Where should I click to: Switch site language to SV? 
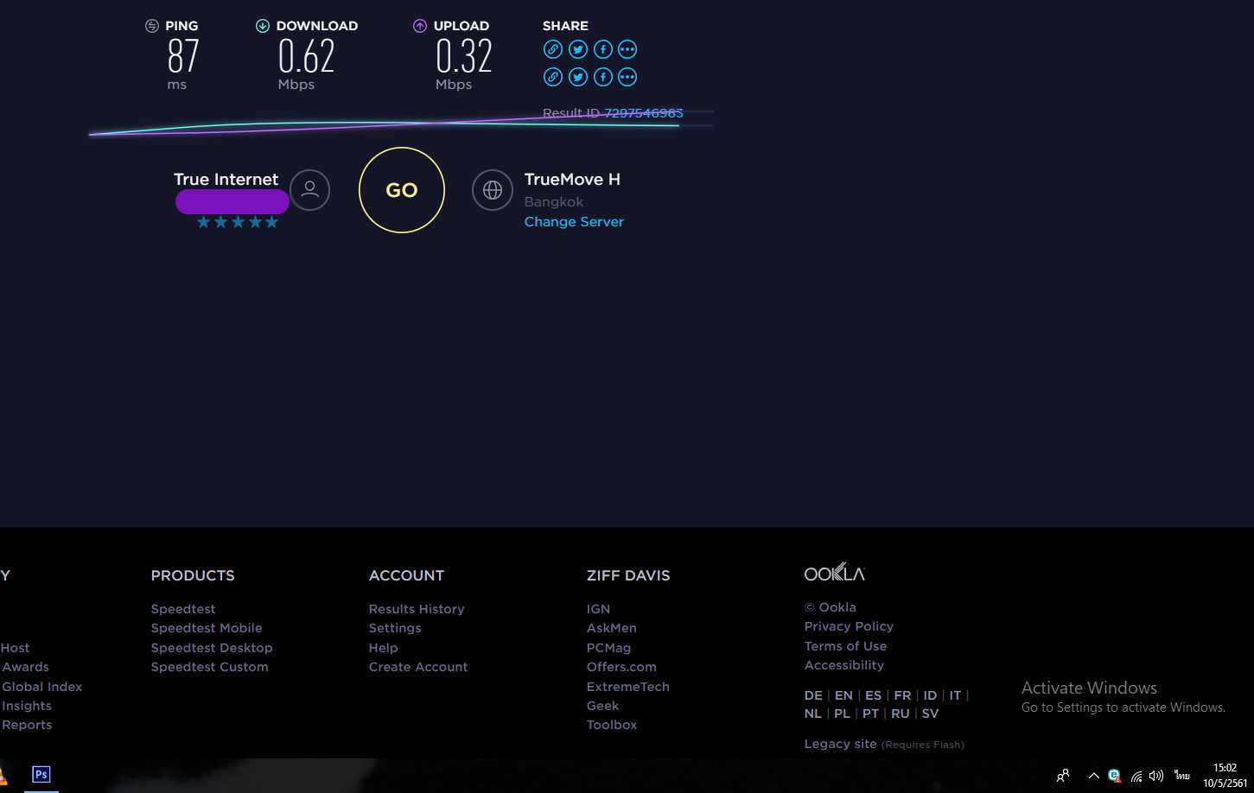[x=930, y=714]
